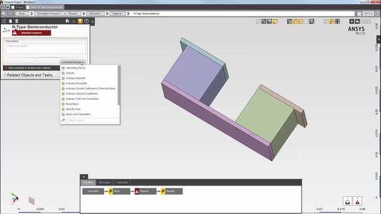The image size is (381, 214).
Task: Click the third icon in first viewport toolbar group
Action: 270,21
